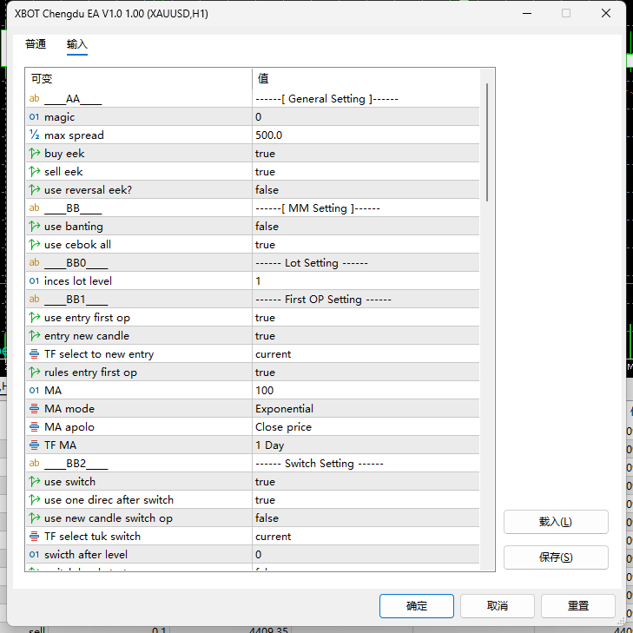Edit the MA period value 100
The image size is (633, 633).
(x=366, y=391)
